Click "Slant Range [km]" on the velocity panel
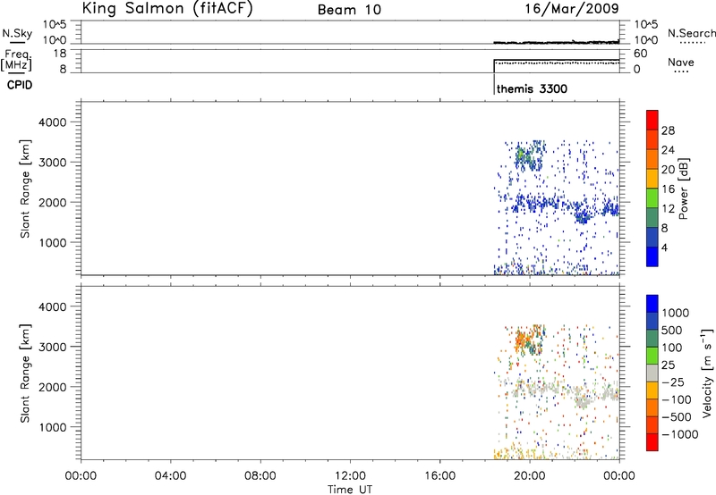 (x=25, y=373)
